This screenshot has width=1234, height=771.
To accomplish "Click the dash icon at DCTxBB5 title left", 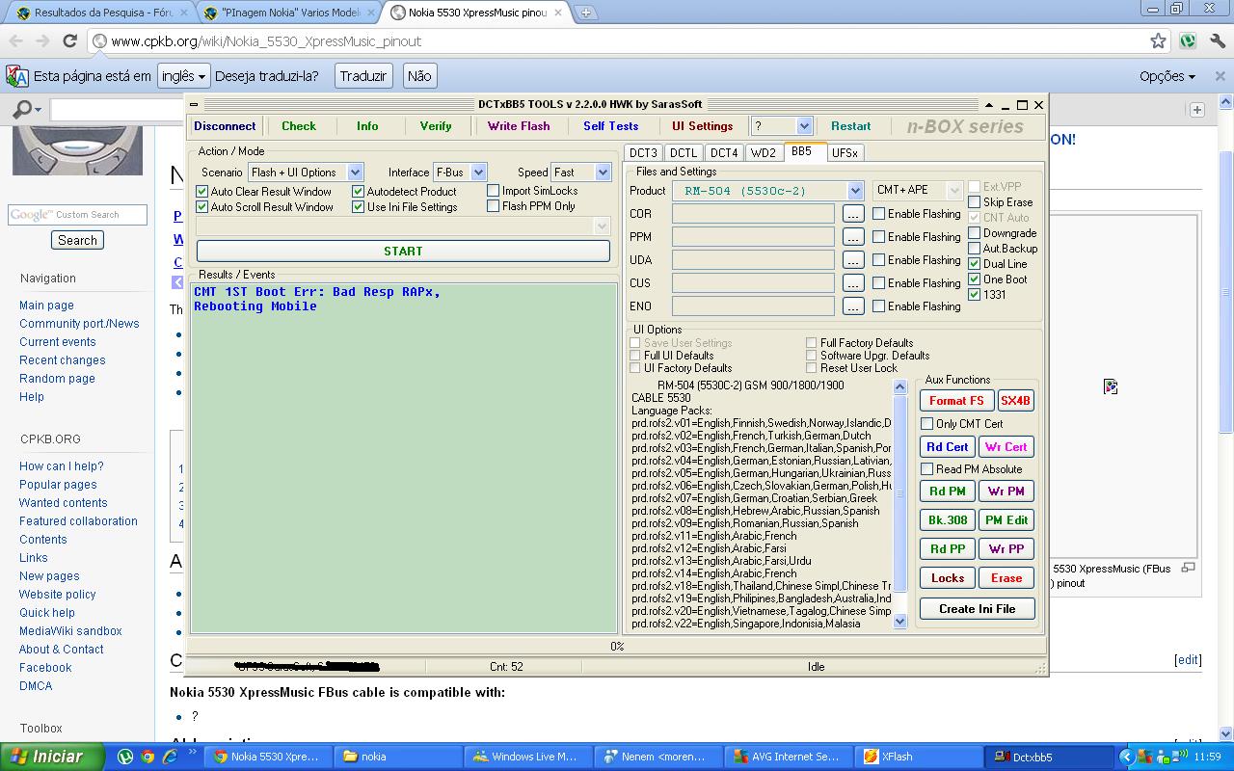I will pos(194,104).
